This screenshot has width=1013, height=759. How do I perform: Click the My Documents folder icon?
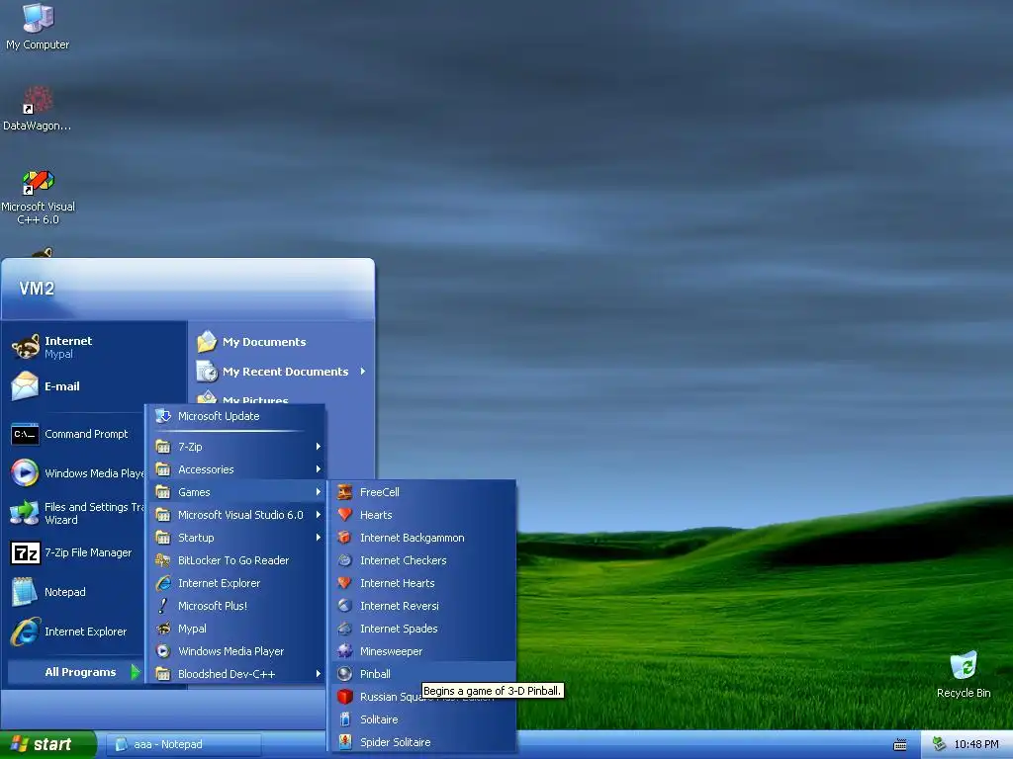tap(207, 342)
